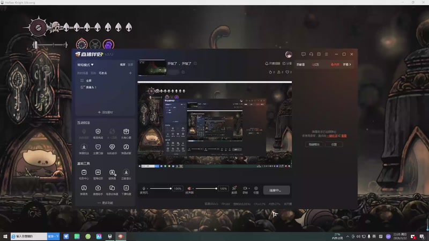Click the taskbar search input box
Viewport: 429px width, 241px height.
29,236
